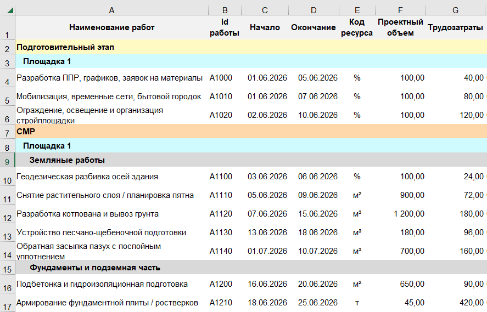Select column E header
This screenshot has height=312, width=487.
(x=357, y=10)
